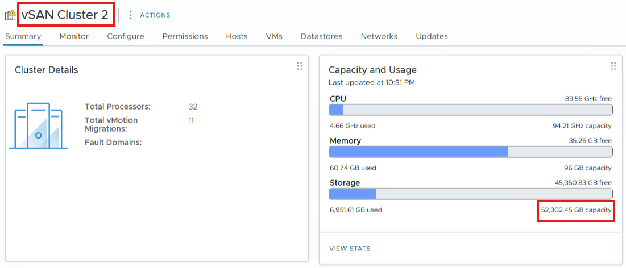Open the Configure tab
The height and width of the screenshot is (268, 626).
point(126,36)
